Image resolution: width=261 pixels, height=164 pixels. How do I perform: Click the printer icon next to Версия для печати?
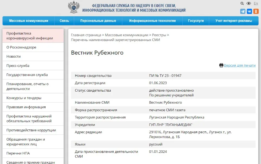[221, 65]
